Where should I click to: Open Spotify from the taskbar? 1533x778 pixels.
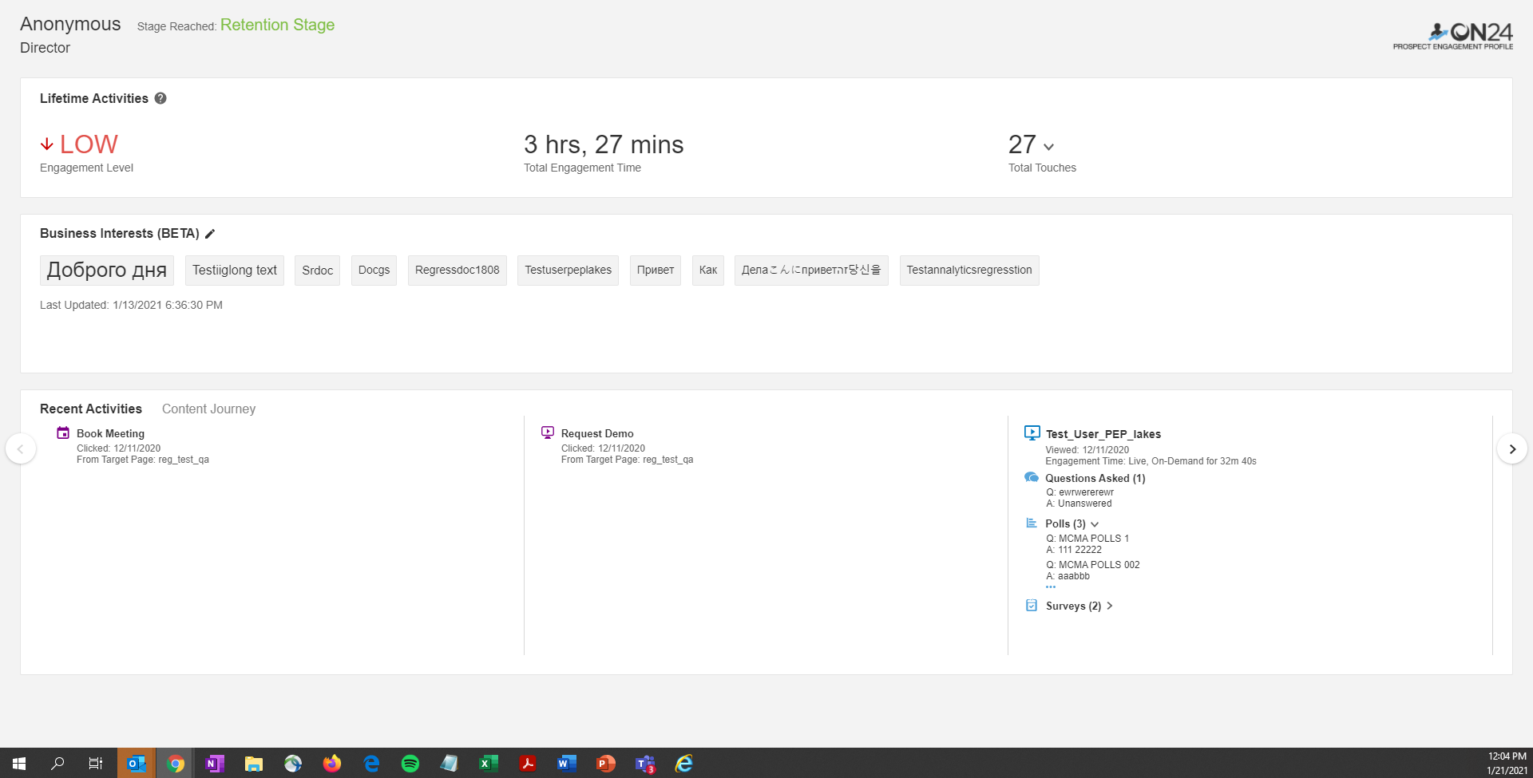pyautogui.click(x=410, y=764)
